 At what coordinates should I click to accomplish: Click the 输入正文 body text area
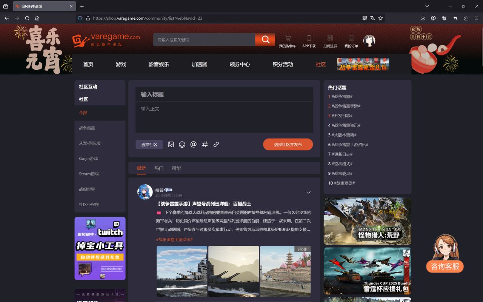tap(224, 117)
